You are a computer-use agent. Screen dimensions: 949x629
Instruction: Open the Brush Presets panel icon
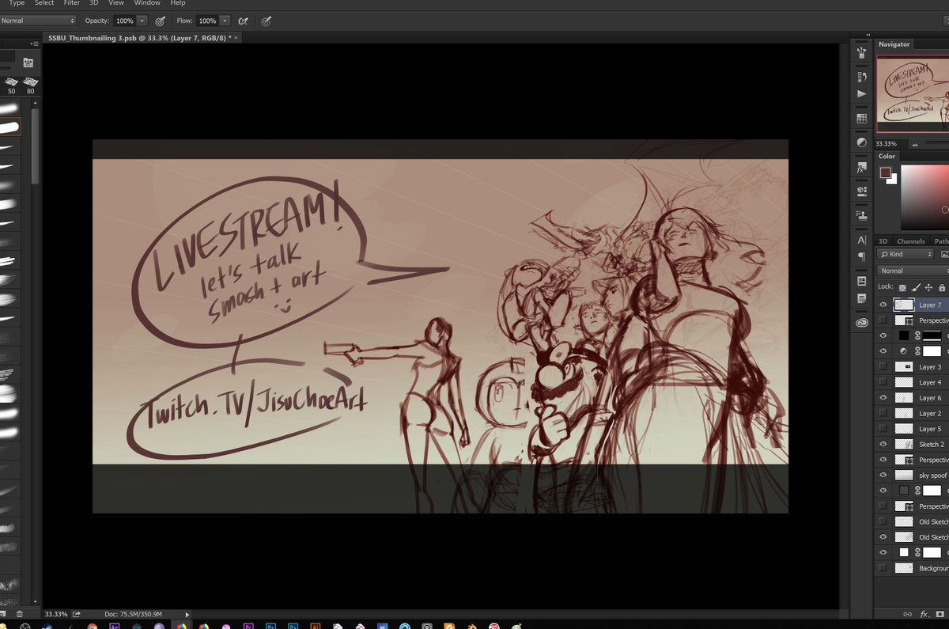pyautogui.click(x=861, y=191)
